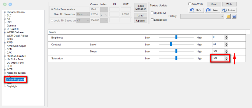Viewport: 252px width, 108px height.
Task: Expand the AWB tree node
Action: tap(5, 42)
